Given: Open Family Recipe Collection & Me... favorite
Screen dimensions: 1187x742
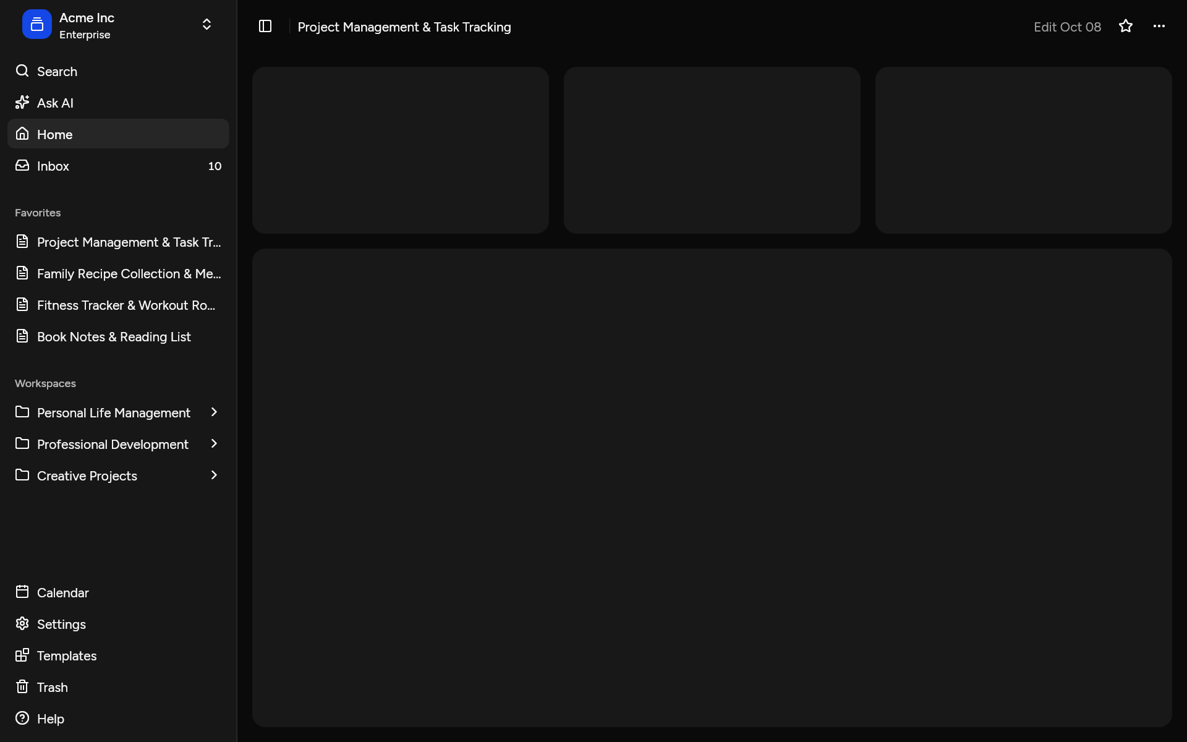Looking at the screenshot, I should tap(118, 273).
